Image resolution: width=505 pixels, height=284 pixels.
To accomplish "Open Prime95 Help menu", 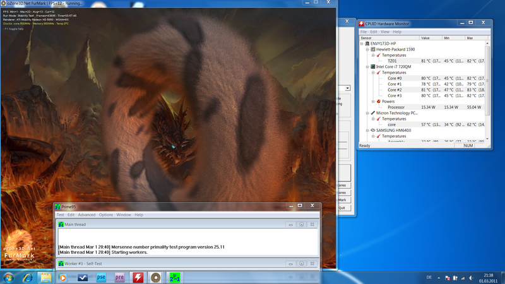I will tap(139, 215).
